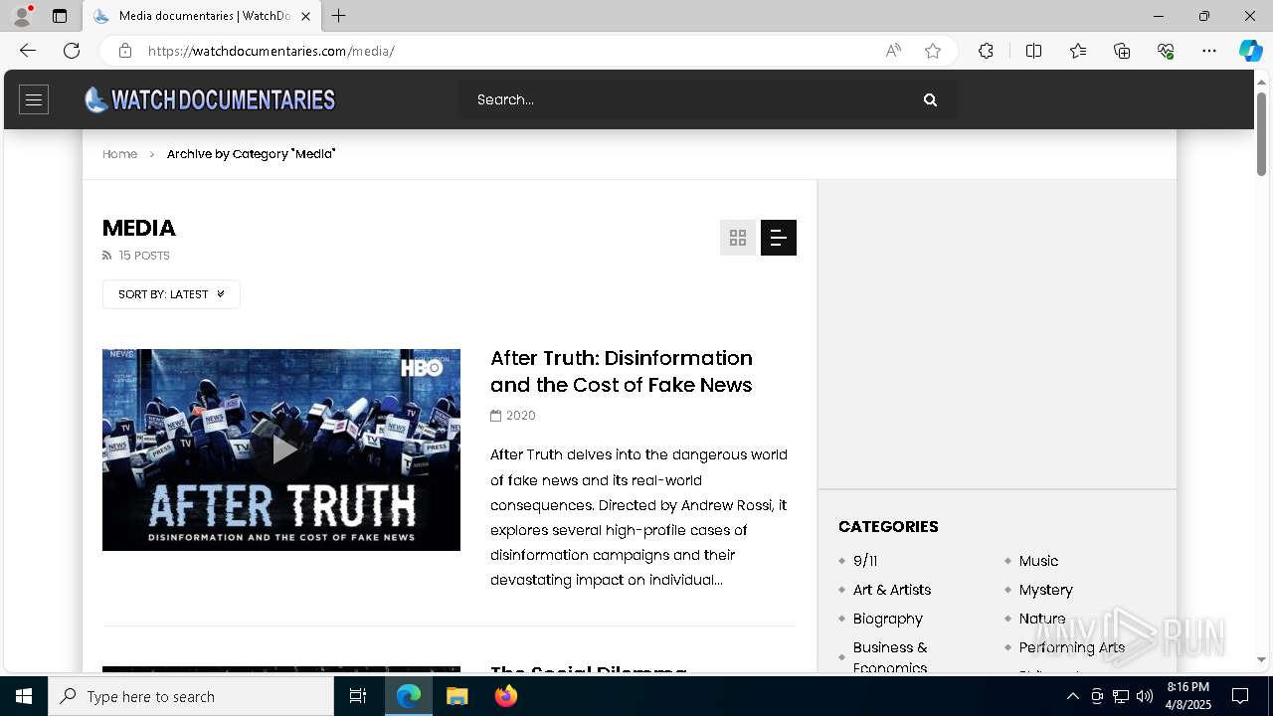
Task: Click the Watch Documentaries logo
Action: coord(210,99)
